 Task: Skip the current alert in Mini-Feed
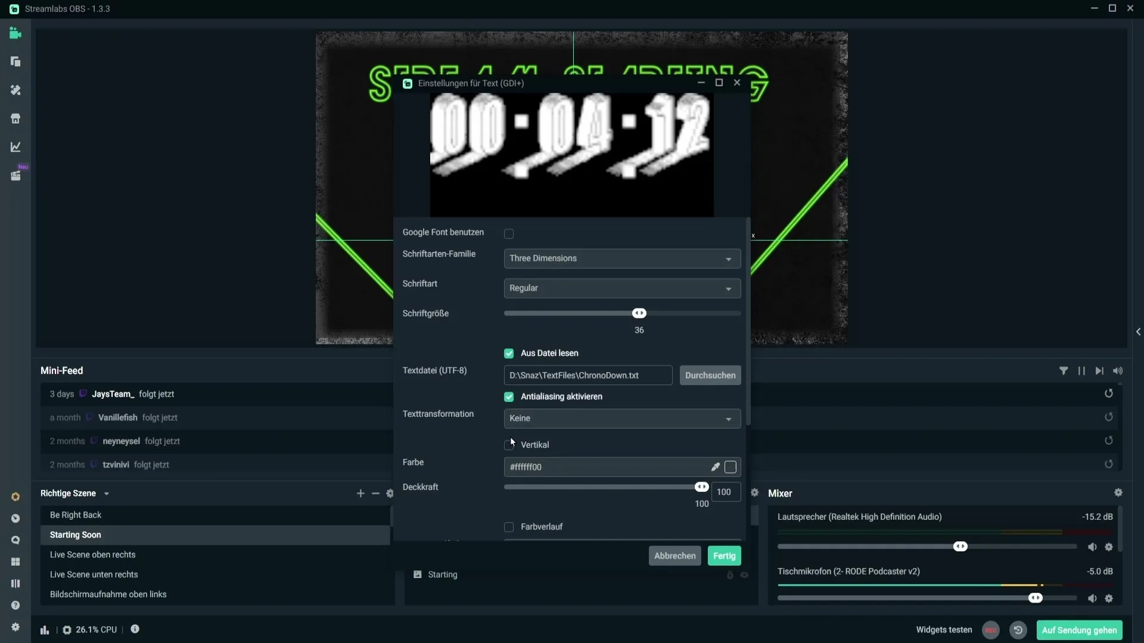pyautogui.click(x=1099, y=371)
